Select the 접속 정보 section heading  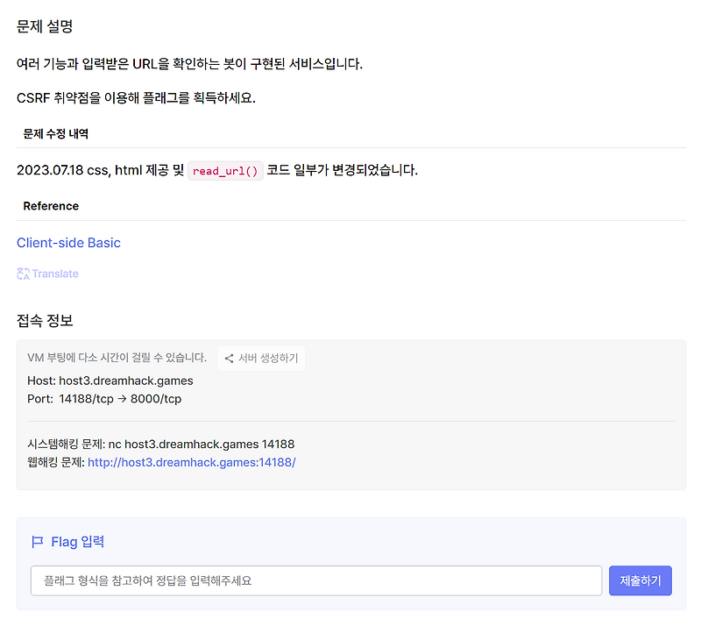44,321
